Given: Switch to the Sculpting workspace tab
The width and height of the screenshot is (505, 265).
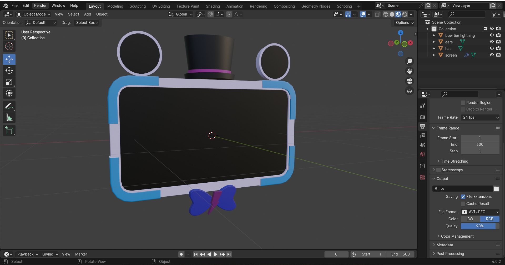Looking at the screenshot, I should point(138,6).
